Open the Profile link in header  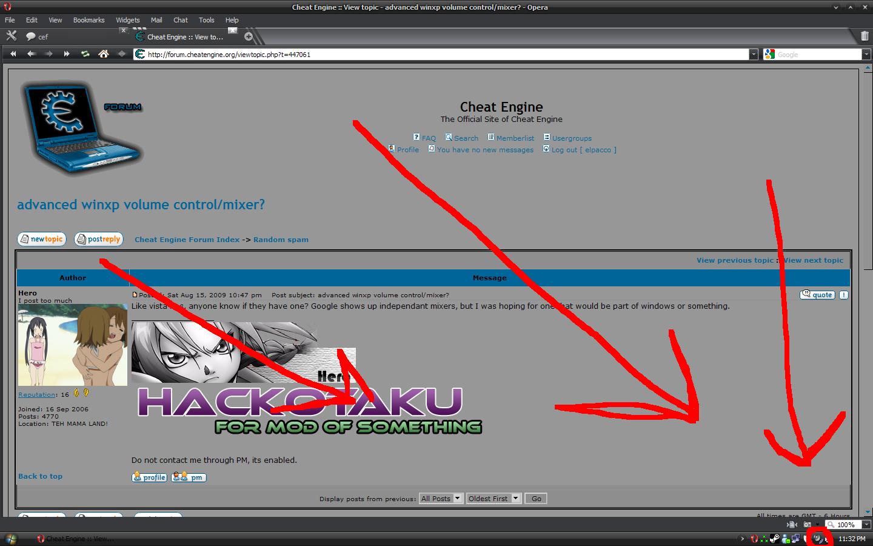[408, 150]
